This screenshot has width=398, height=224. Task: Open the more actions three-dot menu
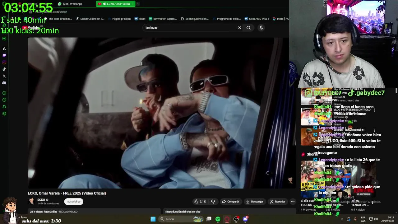293,202
